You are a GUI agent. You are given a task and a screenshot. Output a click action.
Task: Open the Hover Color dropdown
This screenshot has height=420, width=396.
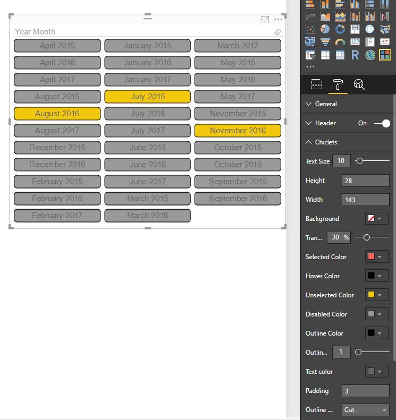click(377, 276)
